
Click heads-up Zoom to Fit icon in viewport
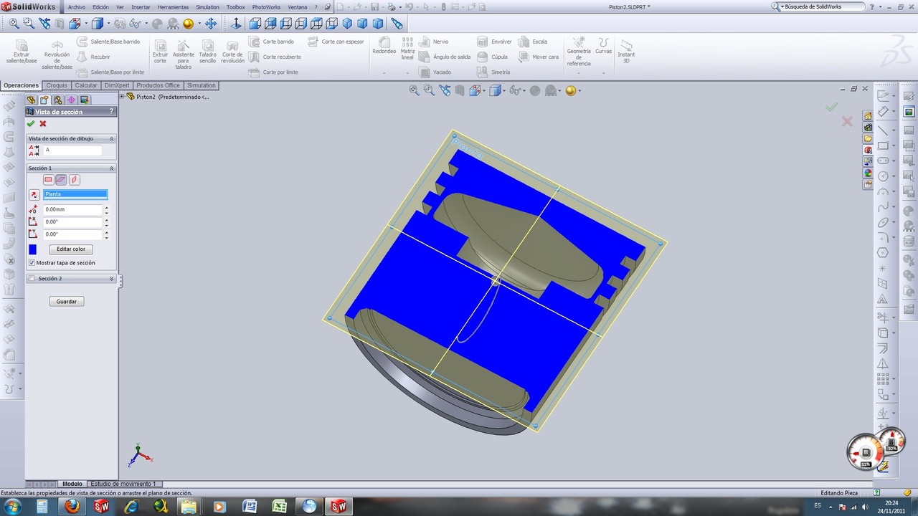point(414,90)
